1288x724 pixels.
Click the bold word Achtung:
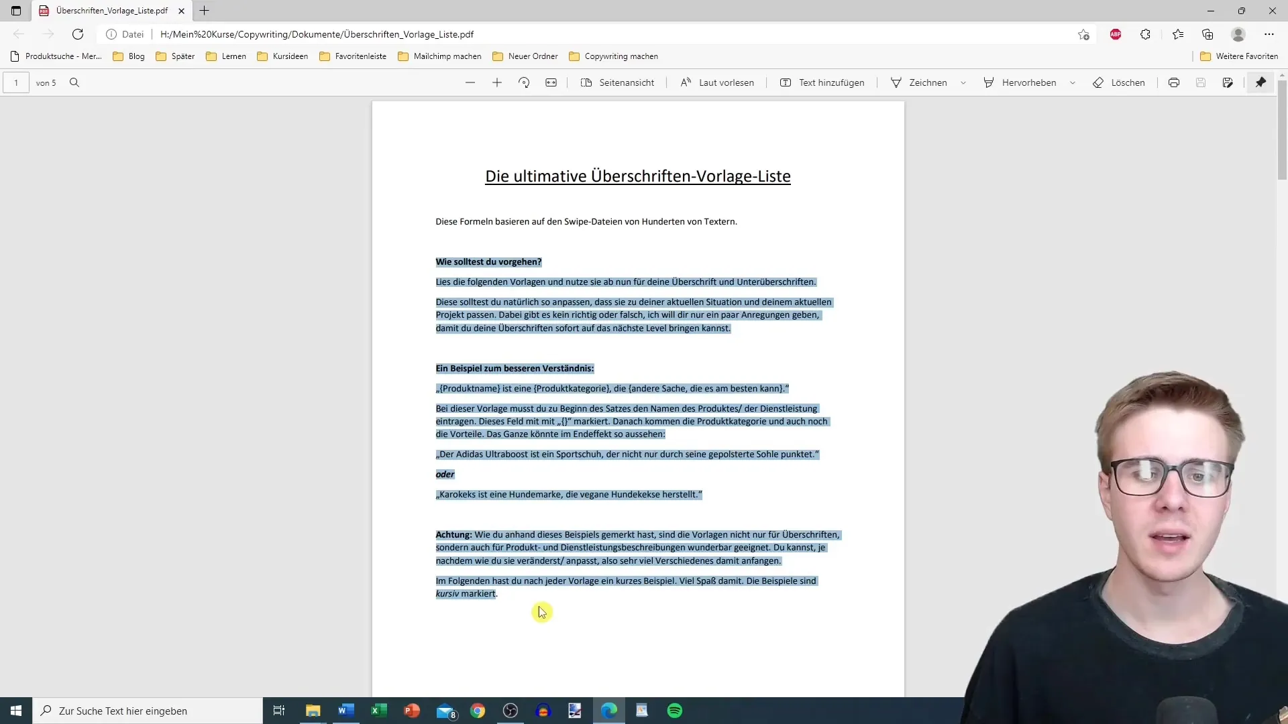pos(454,535)
